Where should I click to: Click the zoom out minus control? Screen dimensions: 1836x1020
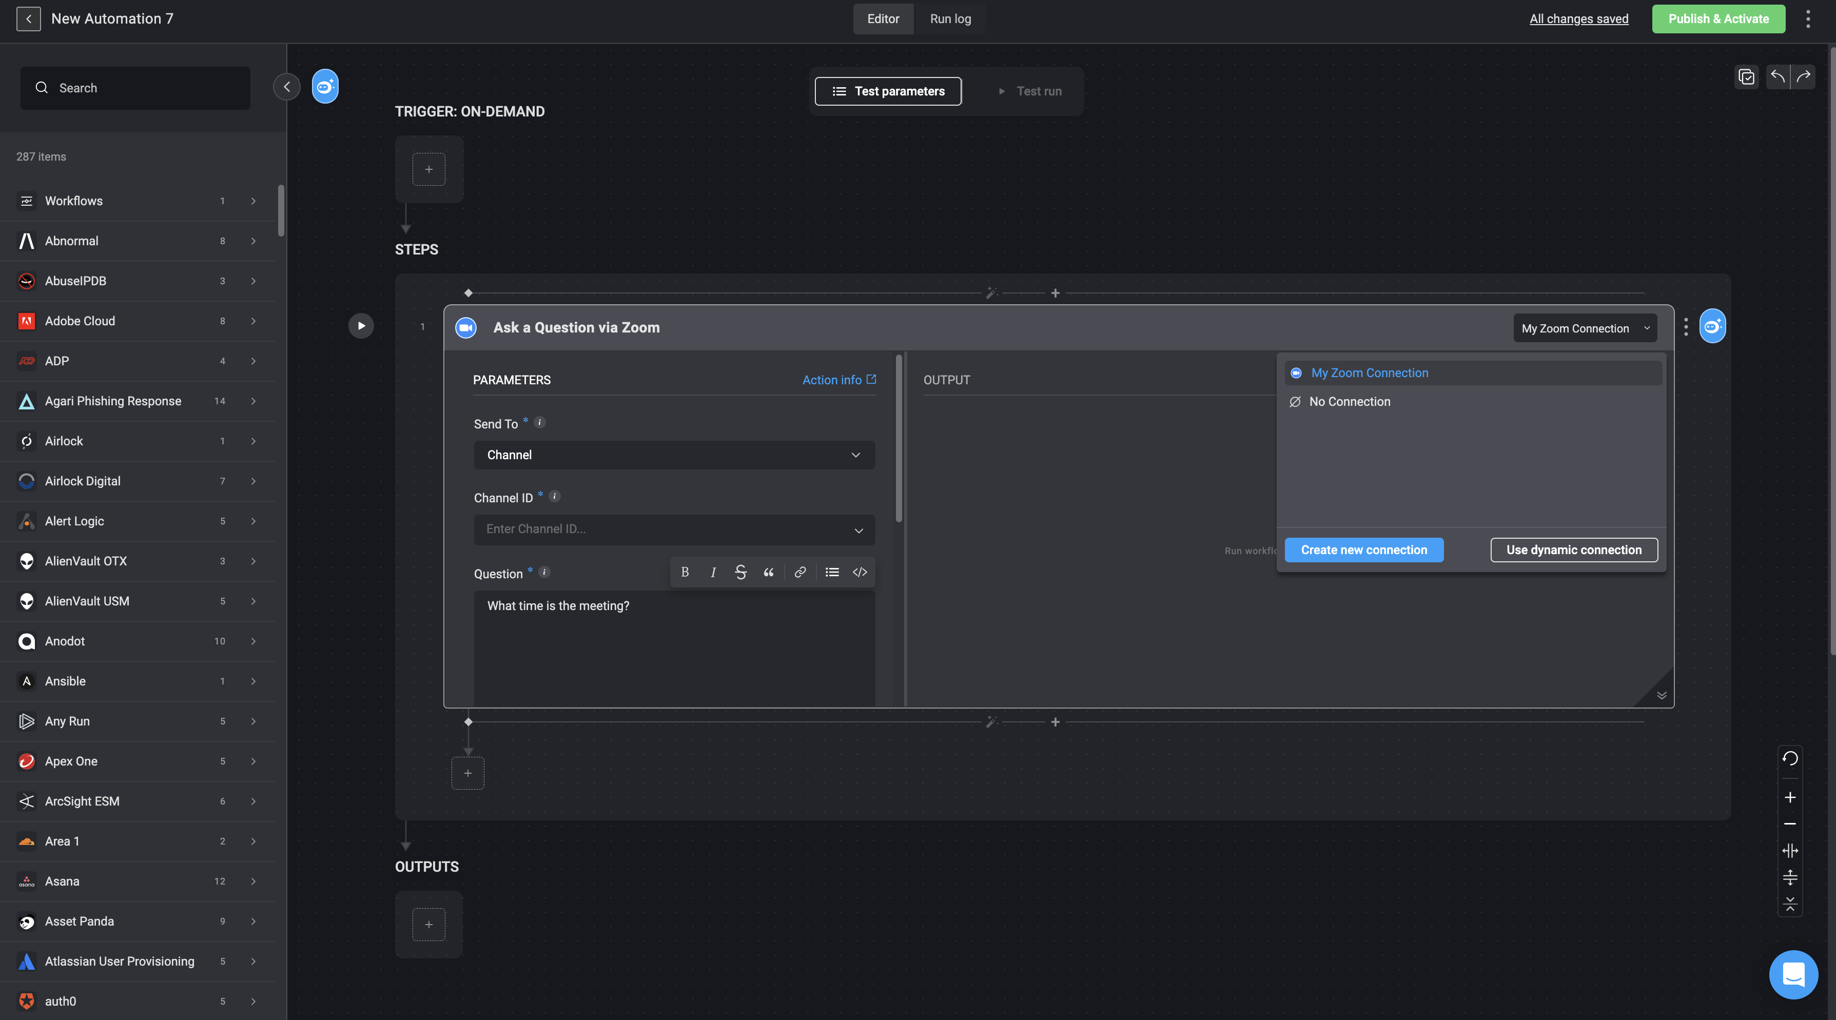(x=1790, y=824)
